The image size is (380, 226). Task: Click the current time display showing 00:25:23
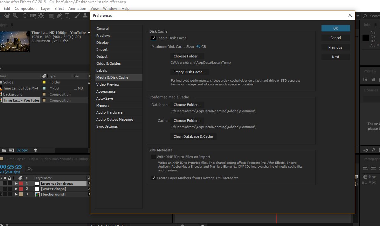click(x=11, y=166)
